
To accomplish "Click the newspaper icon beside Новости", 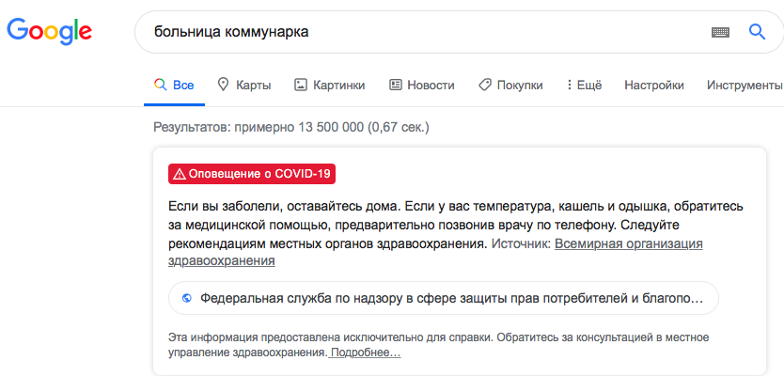I will pyautogui.click(x=395, y=85).
